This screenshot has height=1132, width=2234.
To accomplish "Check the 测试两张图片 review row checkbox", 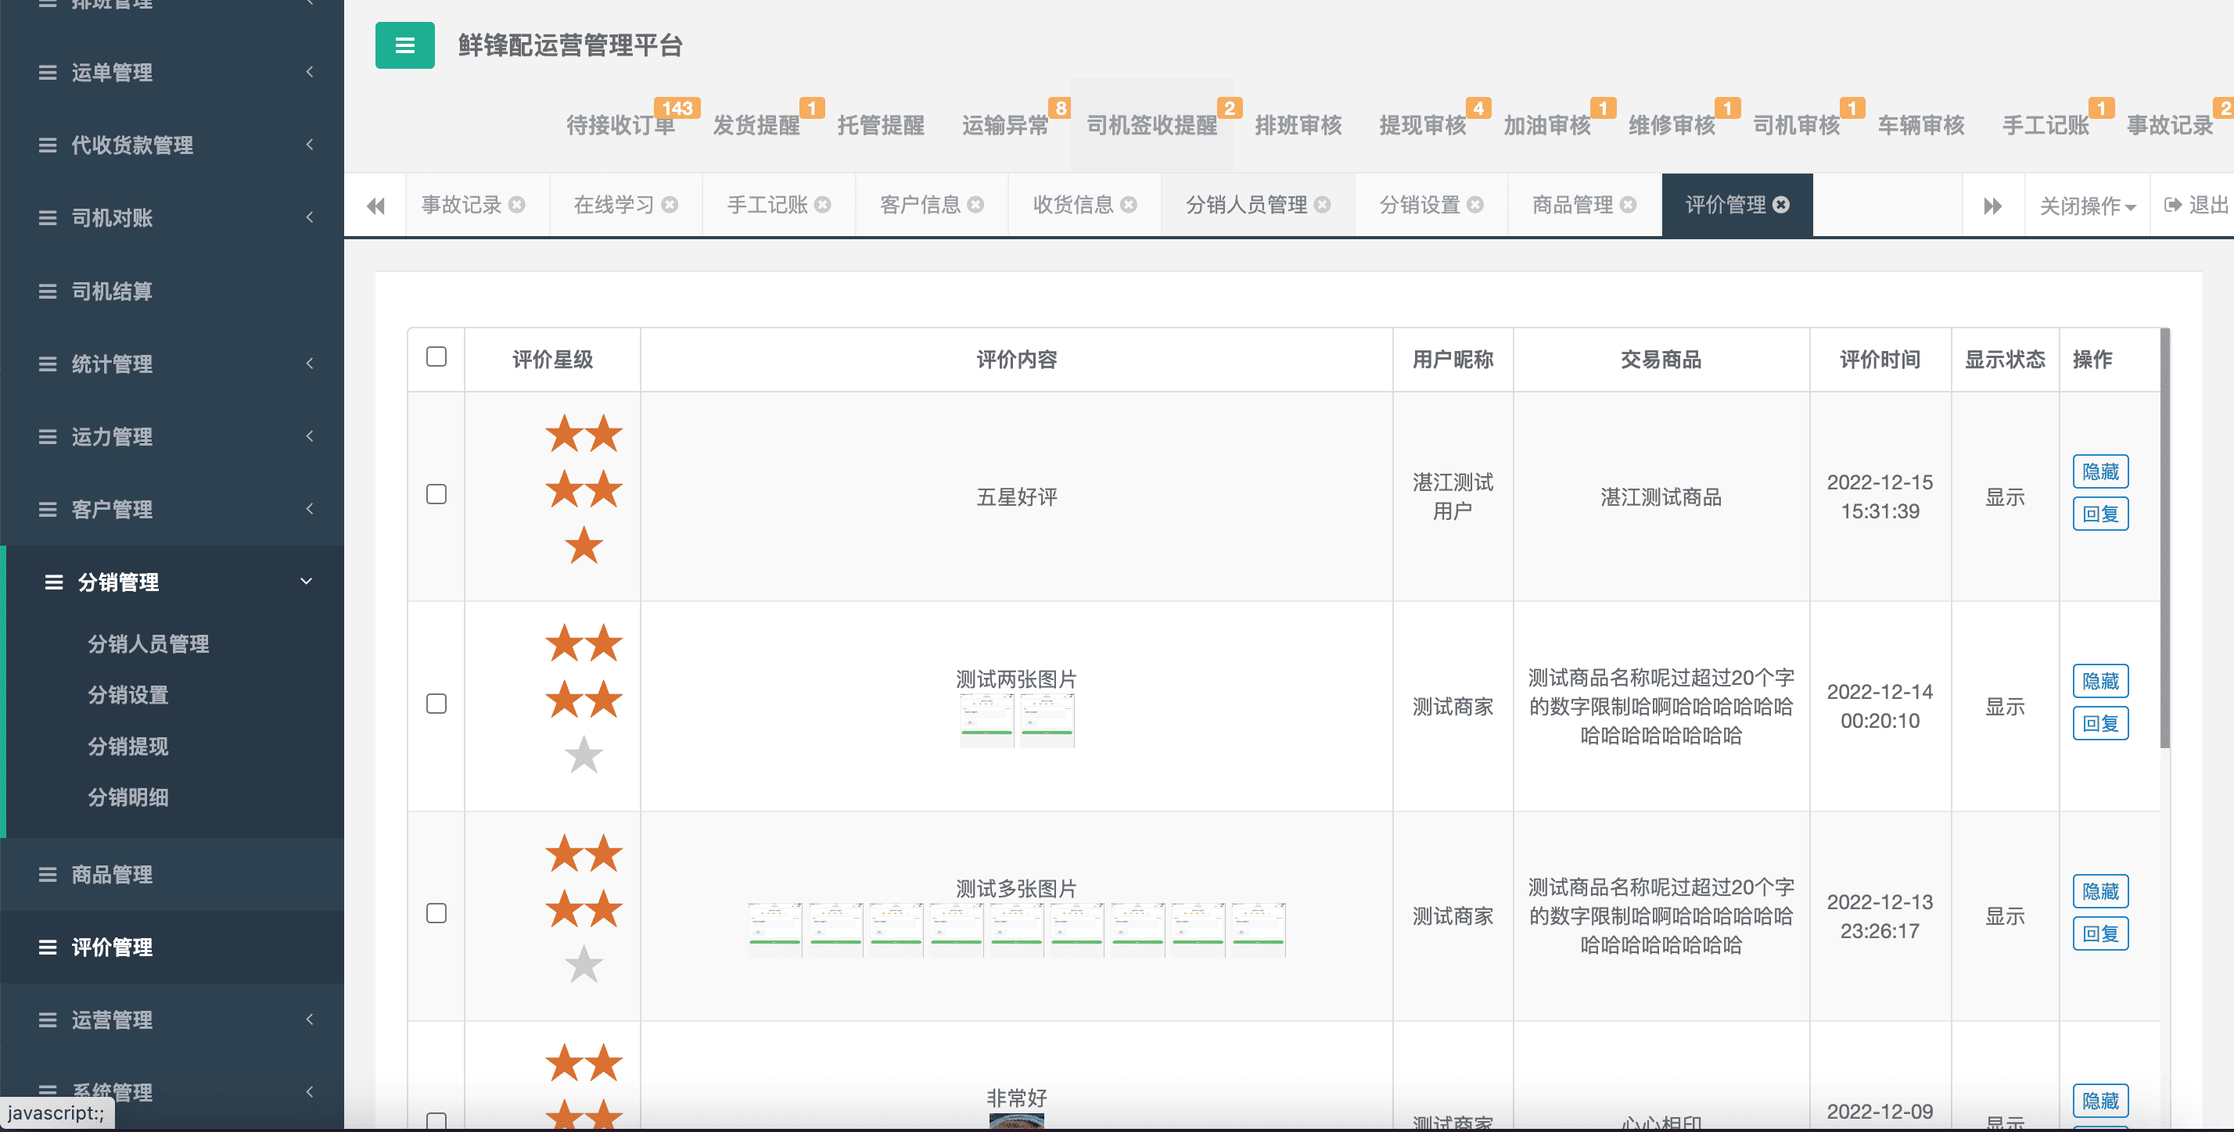I will (x=436, y=704).
